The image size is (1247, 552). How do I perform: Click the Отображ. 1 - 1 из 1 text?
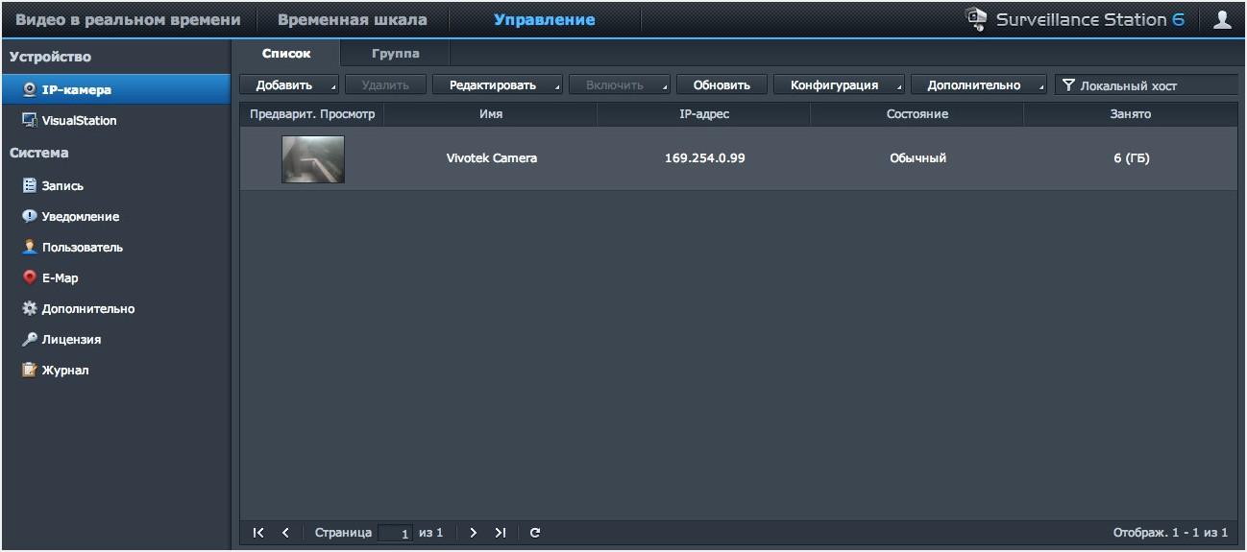1170,533
